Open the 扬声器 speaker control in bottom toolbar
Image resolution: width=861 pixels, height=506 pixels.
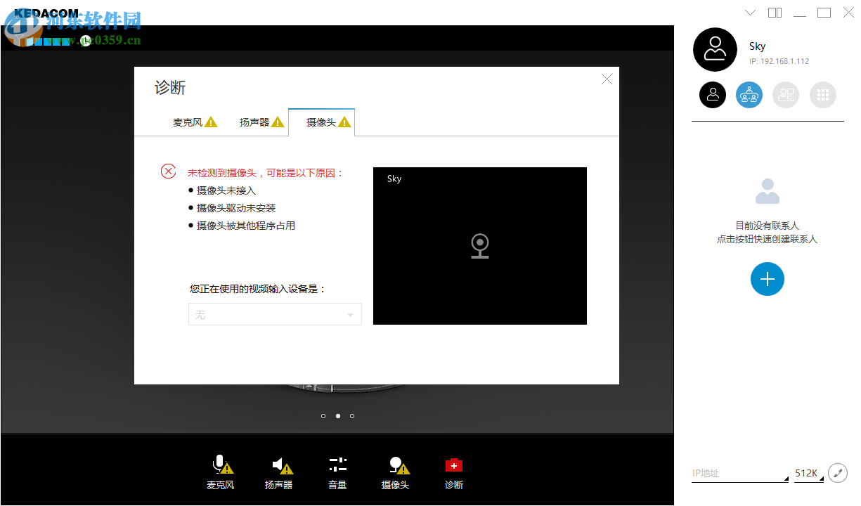pyautogui.click(x=279, y=472)
